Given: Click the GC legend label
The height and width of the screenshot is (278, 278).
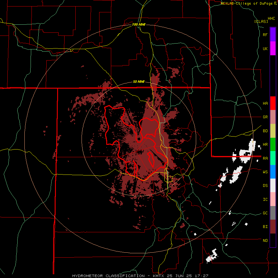Looking at the screenshot, I should pyautogui.click(x=265, y=213).
